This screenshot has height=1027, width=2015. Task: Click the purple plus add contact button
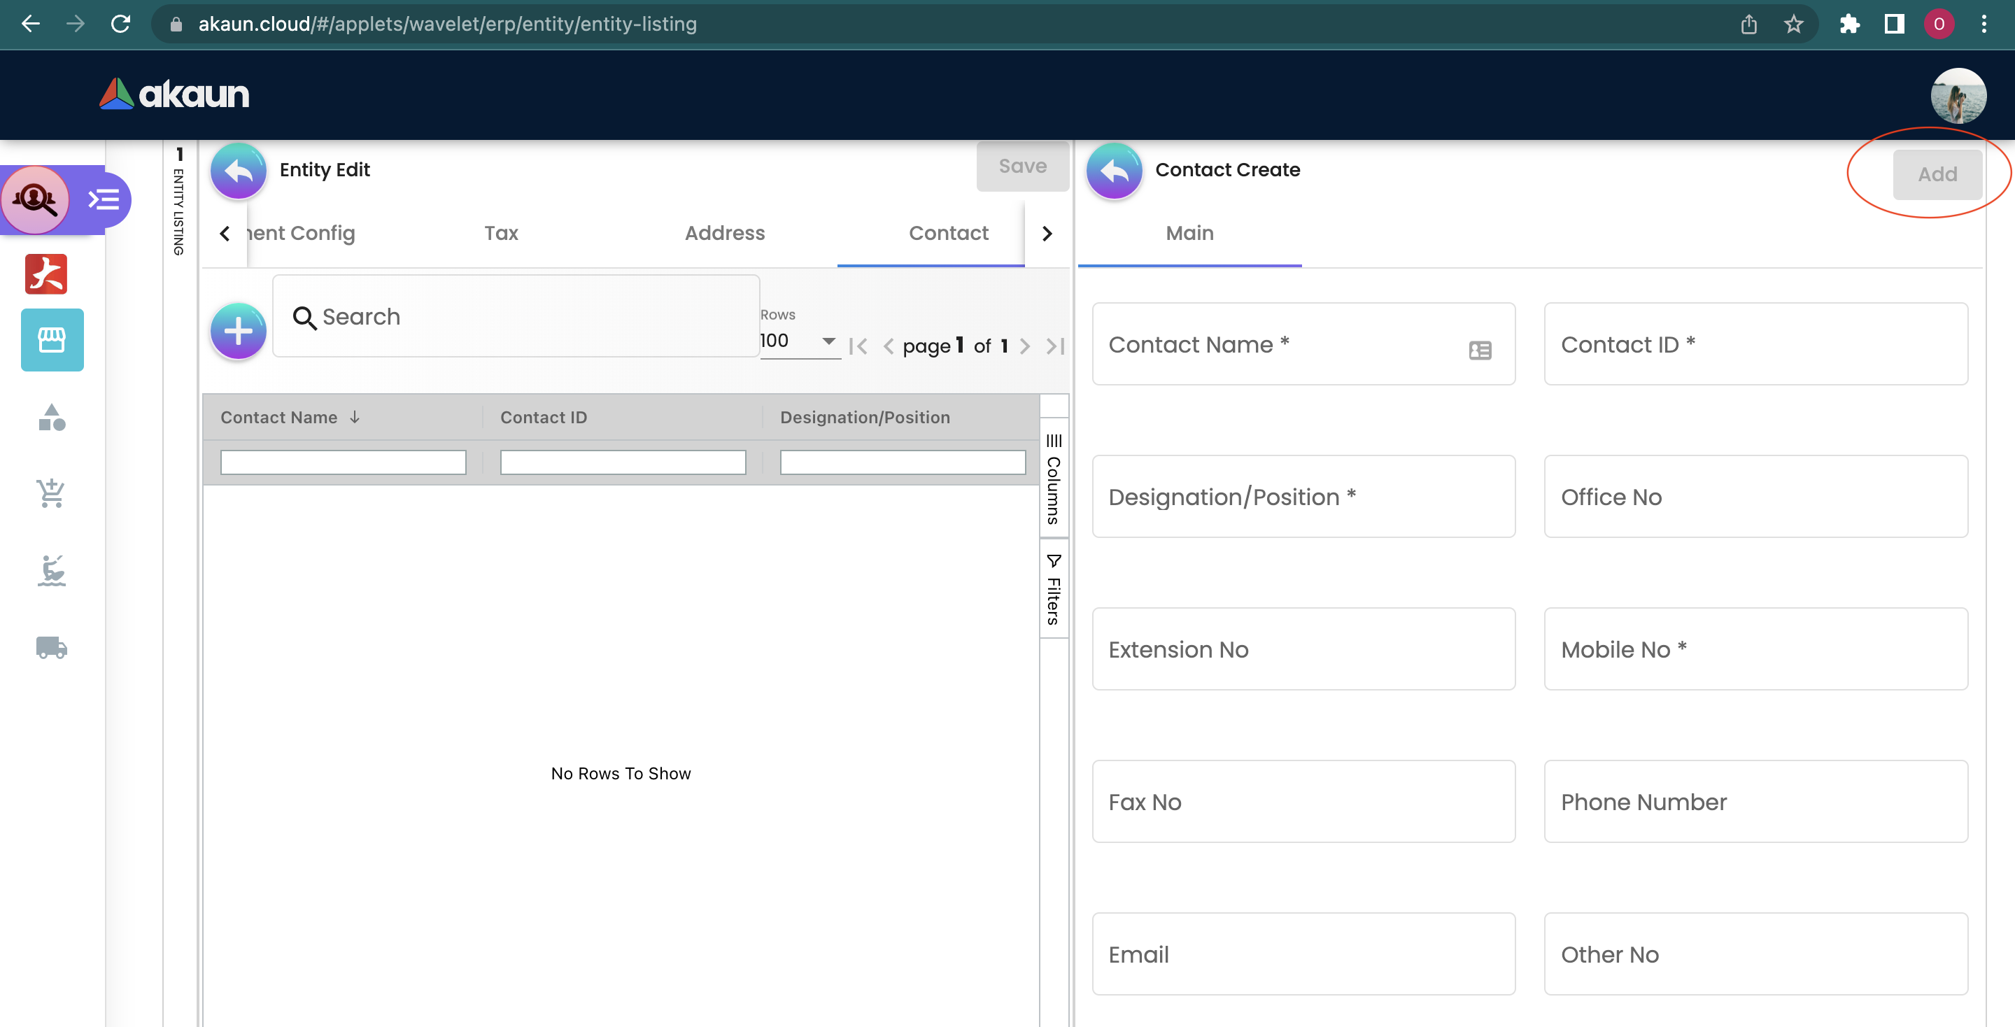point(238,332)
